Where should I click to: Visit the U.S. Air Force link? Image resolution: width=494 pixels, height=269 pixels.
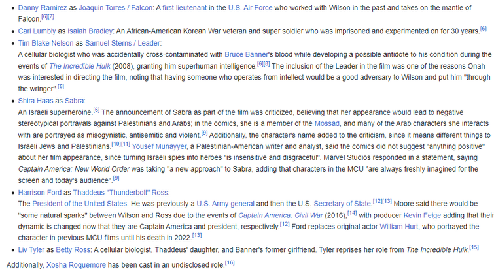click(x=250, y=8)
